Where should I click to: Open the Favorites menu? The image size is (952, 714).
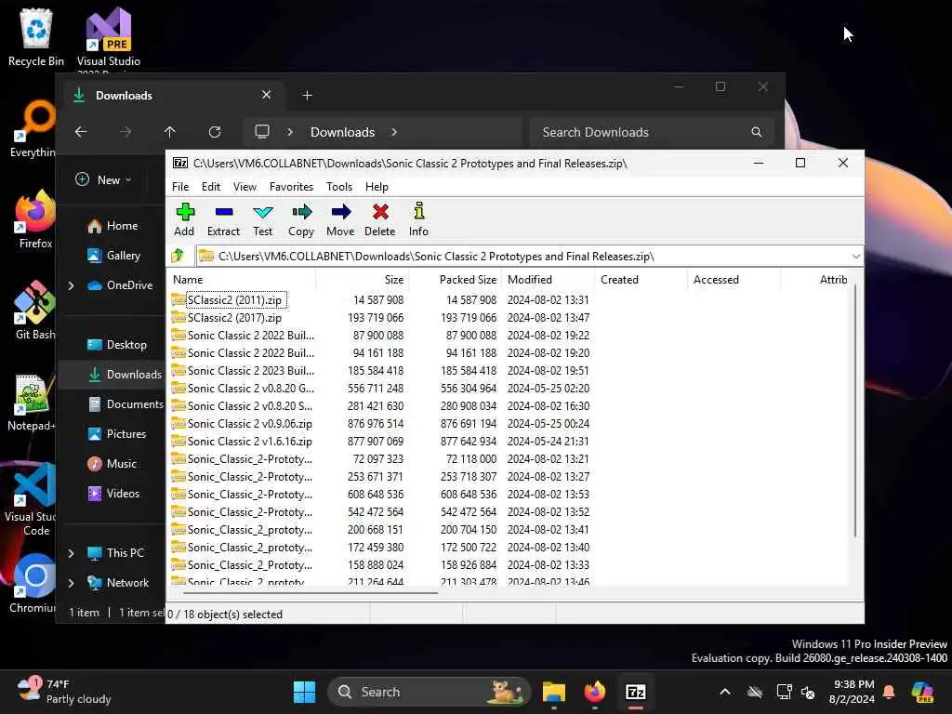pyautogui.click(x=291, y=187)
